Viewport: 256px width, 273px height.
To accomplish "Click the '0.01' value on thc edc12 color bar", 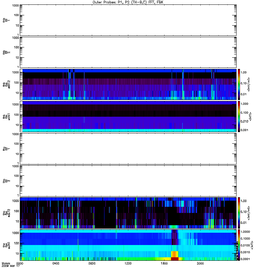I will 243,223.
